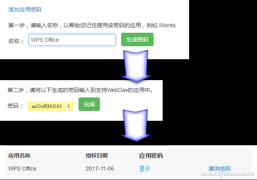Click the 完成 green button
This screenshot has height=180, width=257.
89,104
